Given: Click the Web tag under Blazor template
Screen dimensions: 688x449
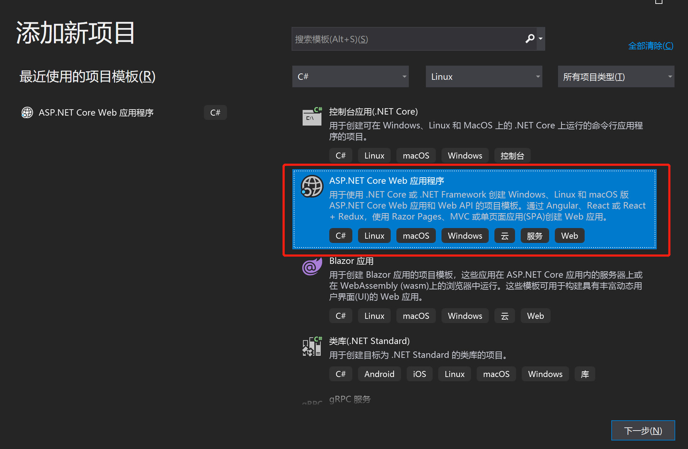Looking at the screenshot, I should point(535,316).
